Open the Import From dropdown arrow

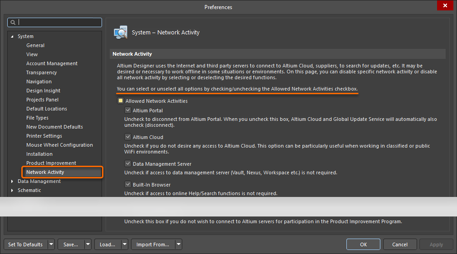coord(179,244)
